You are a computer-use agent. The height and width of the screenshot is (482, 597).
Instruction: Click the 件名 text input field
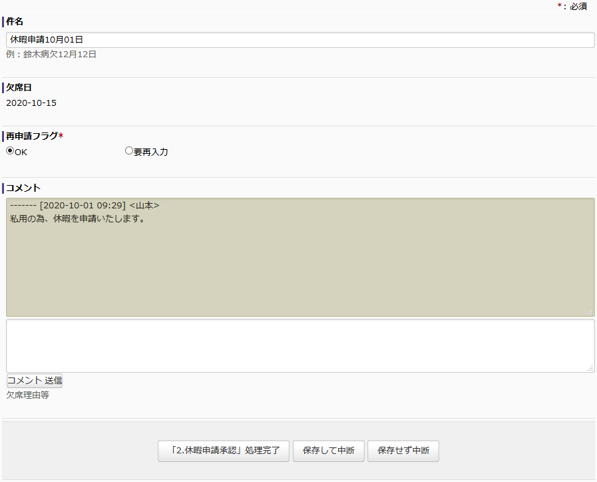[299, 40]
